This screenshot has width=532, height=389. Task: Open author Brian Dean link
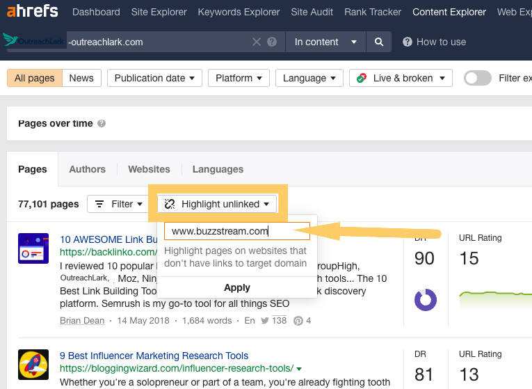coord(82,320)
